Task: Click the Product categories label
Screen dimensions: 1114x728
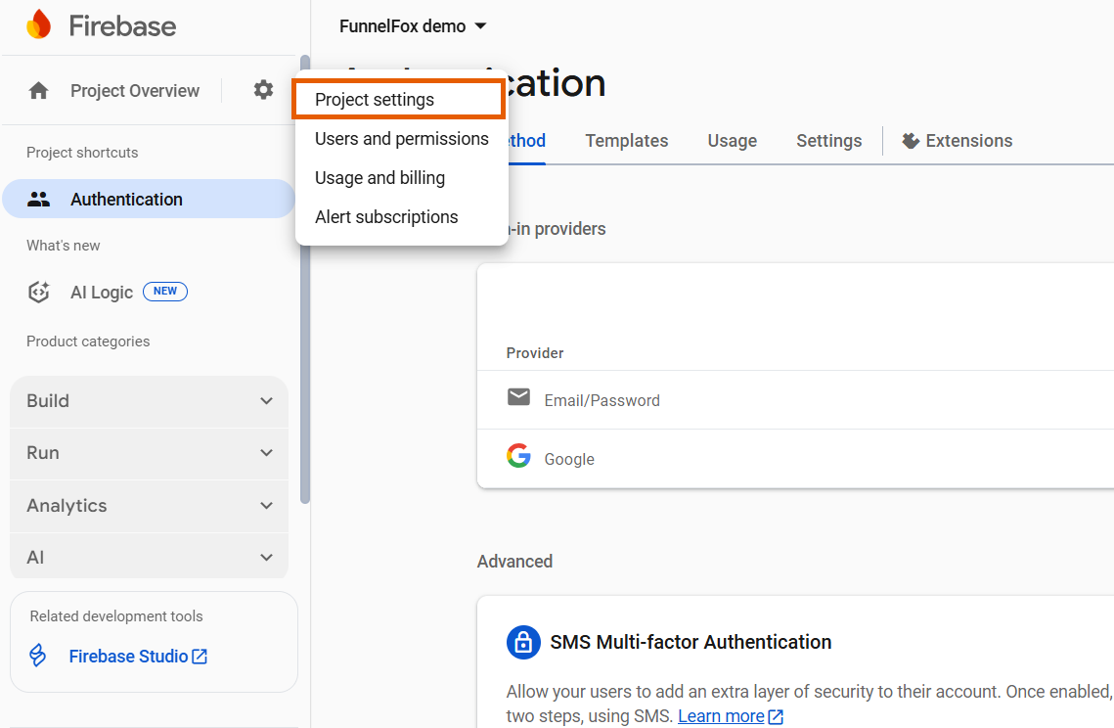Action: click(x=88, y=341)
